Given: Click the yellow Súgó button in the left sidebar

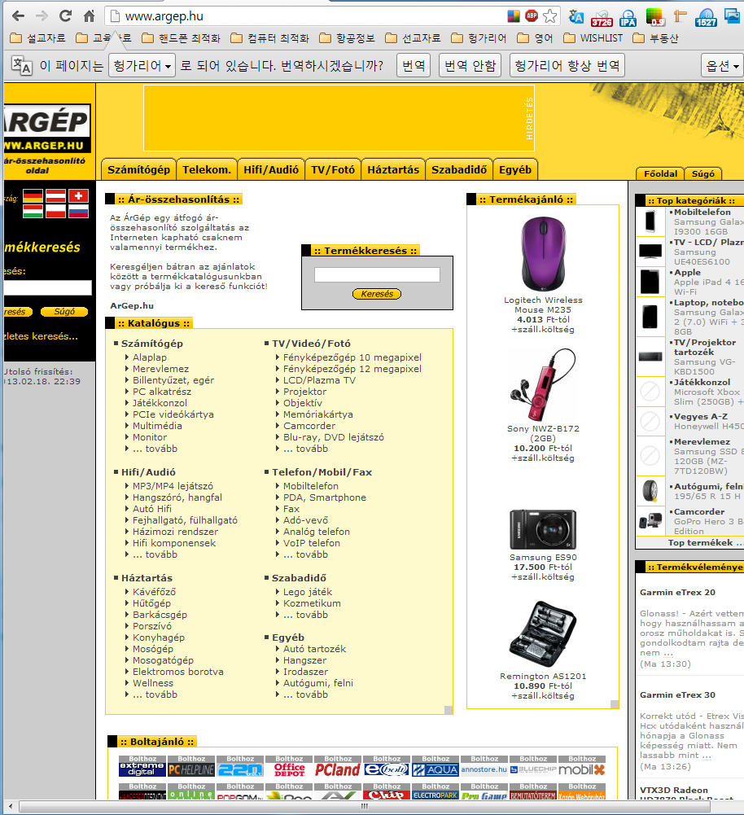Looking at the screenshot, I should (x=64, y=312).
